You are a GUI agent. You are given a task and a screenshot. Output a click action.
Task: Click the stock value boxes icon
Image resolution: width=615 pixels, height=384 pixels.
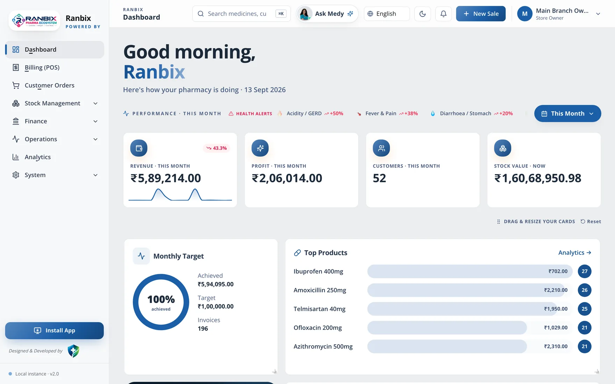[x=502, y=148]
